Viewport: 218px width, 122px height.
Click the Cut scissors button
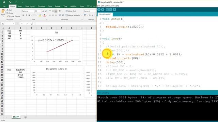(x=9, y=10)
